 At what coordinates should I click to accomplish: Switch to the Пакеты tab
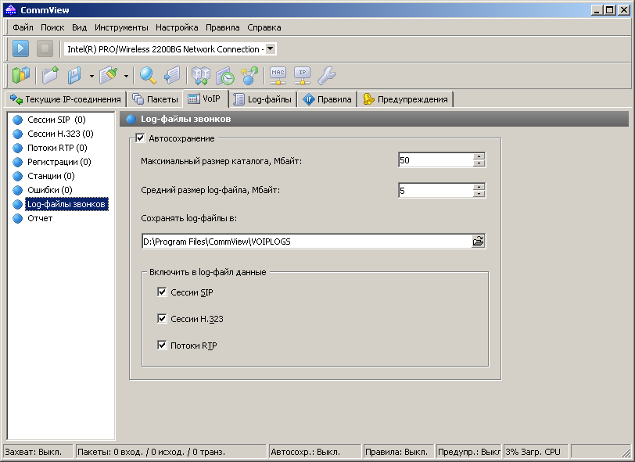coord(155,99)
